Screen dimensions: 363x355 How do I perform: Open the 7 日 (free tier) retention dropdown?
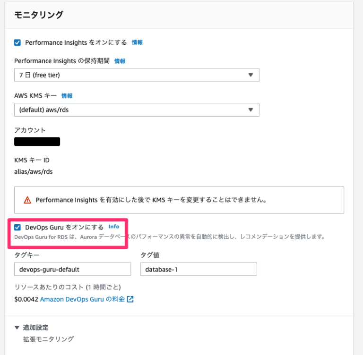(137, 75)
